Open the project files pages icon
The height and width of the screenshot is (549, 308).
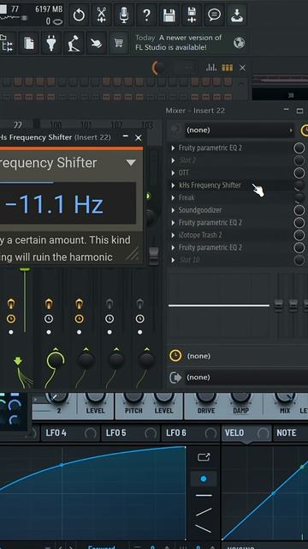[28, 43]
